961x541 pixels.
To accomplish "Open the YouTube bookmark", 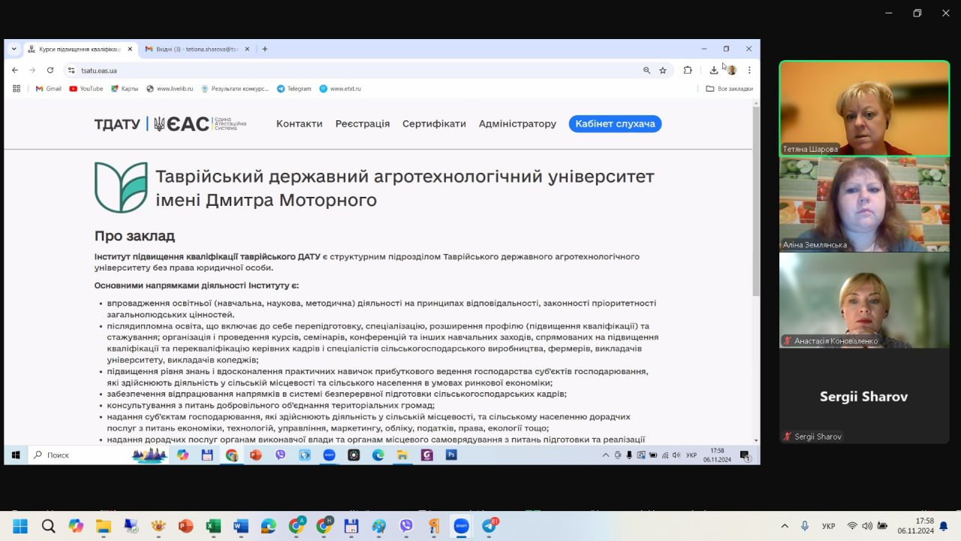I will coord(86,89).
